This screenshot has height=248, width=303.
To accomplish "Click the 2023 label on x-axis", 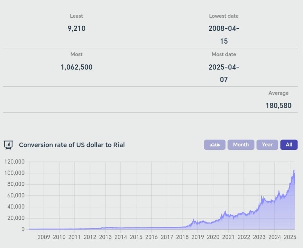I will 259,237.
